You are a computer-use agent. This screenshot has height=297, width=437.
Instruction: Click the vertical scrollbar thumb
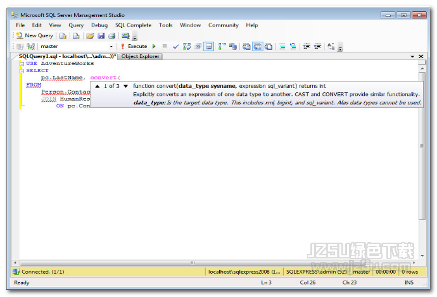[422, 146]
